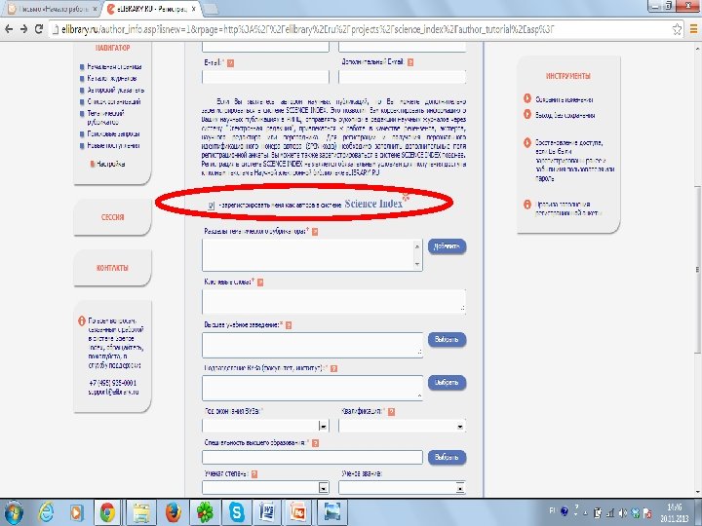Viewport: 702px width, 526px height.
Task: Open Начальная страница in the navigator
Action: (114, 67)
